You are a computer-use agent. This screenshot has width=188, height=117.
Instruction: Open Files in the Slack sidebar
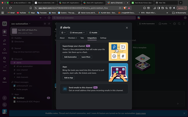click(5, 59)
